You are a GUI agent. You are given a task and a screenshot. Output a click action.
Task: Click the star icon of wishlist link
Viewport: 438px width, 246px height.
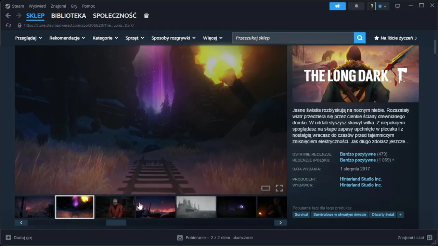point(377,38)
